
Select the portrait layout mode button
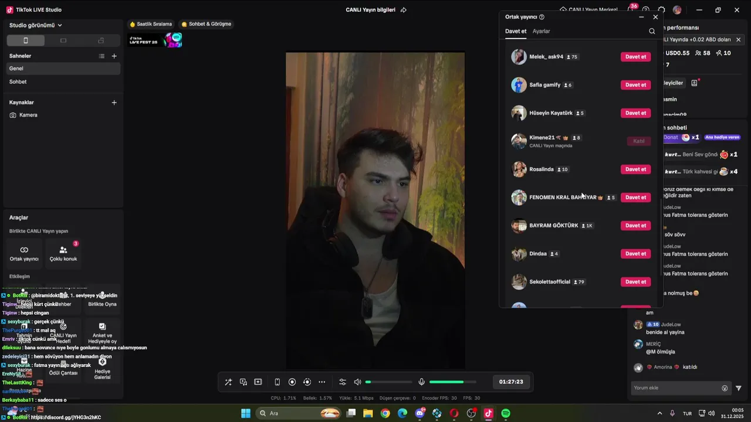[x=25, y=40]
